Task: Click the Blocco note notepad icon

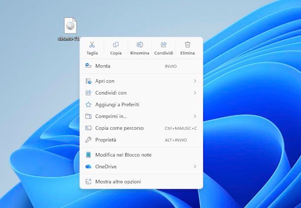Action: click(88, 155)
